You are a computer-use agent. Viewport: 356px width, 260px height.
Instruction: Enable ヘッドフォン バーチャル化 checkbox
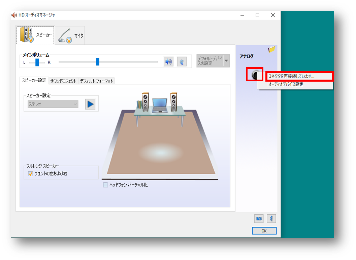[x=105, y=185]
